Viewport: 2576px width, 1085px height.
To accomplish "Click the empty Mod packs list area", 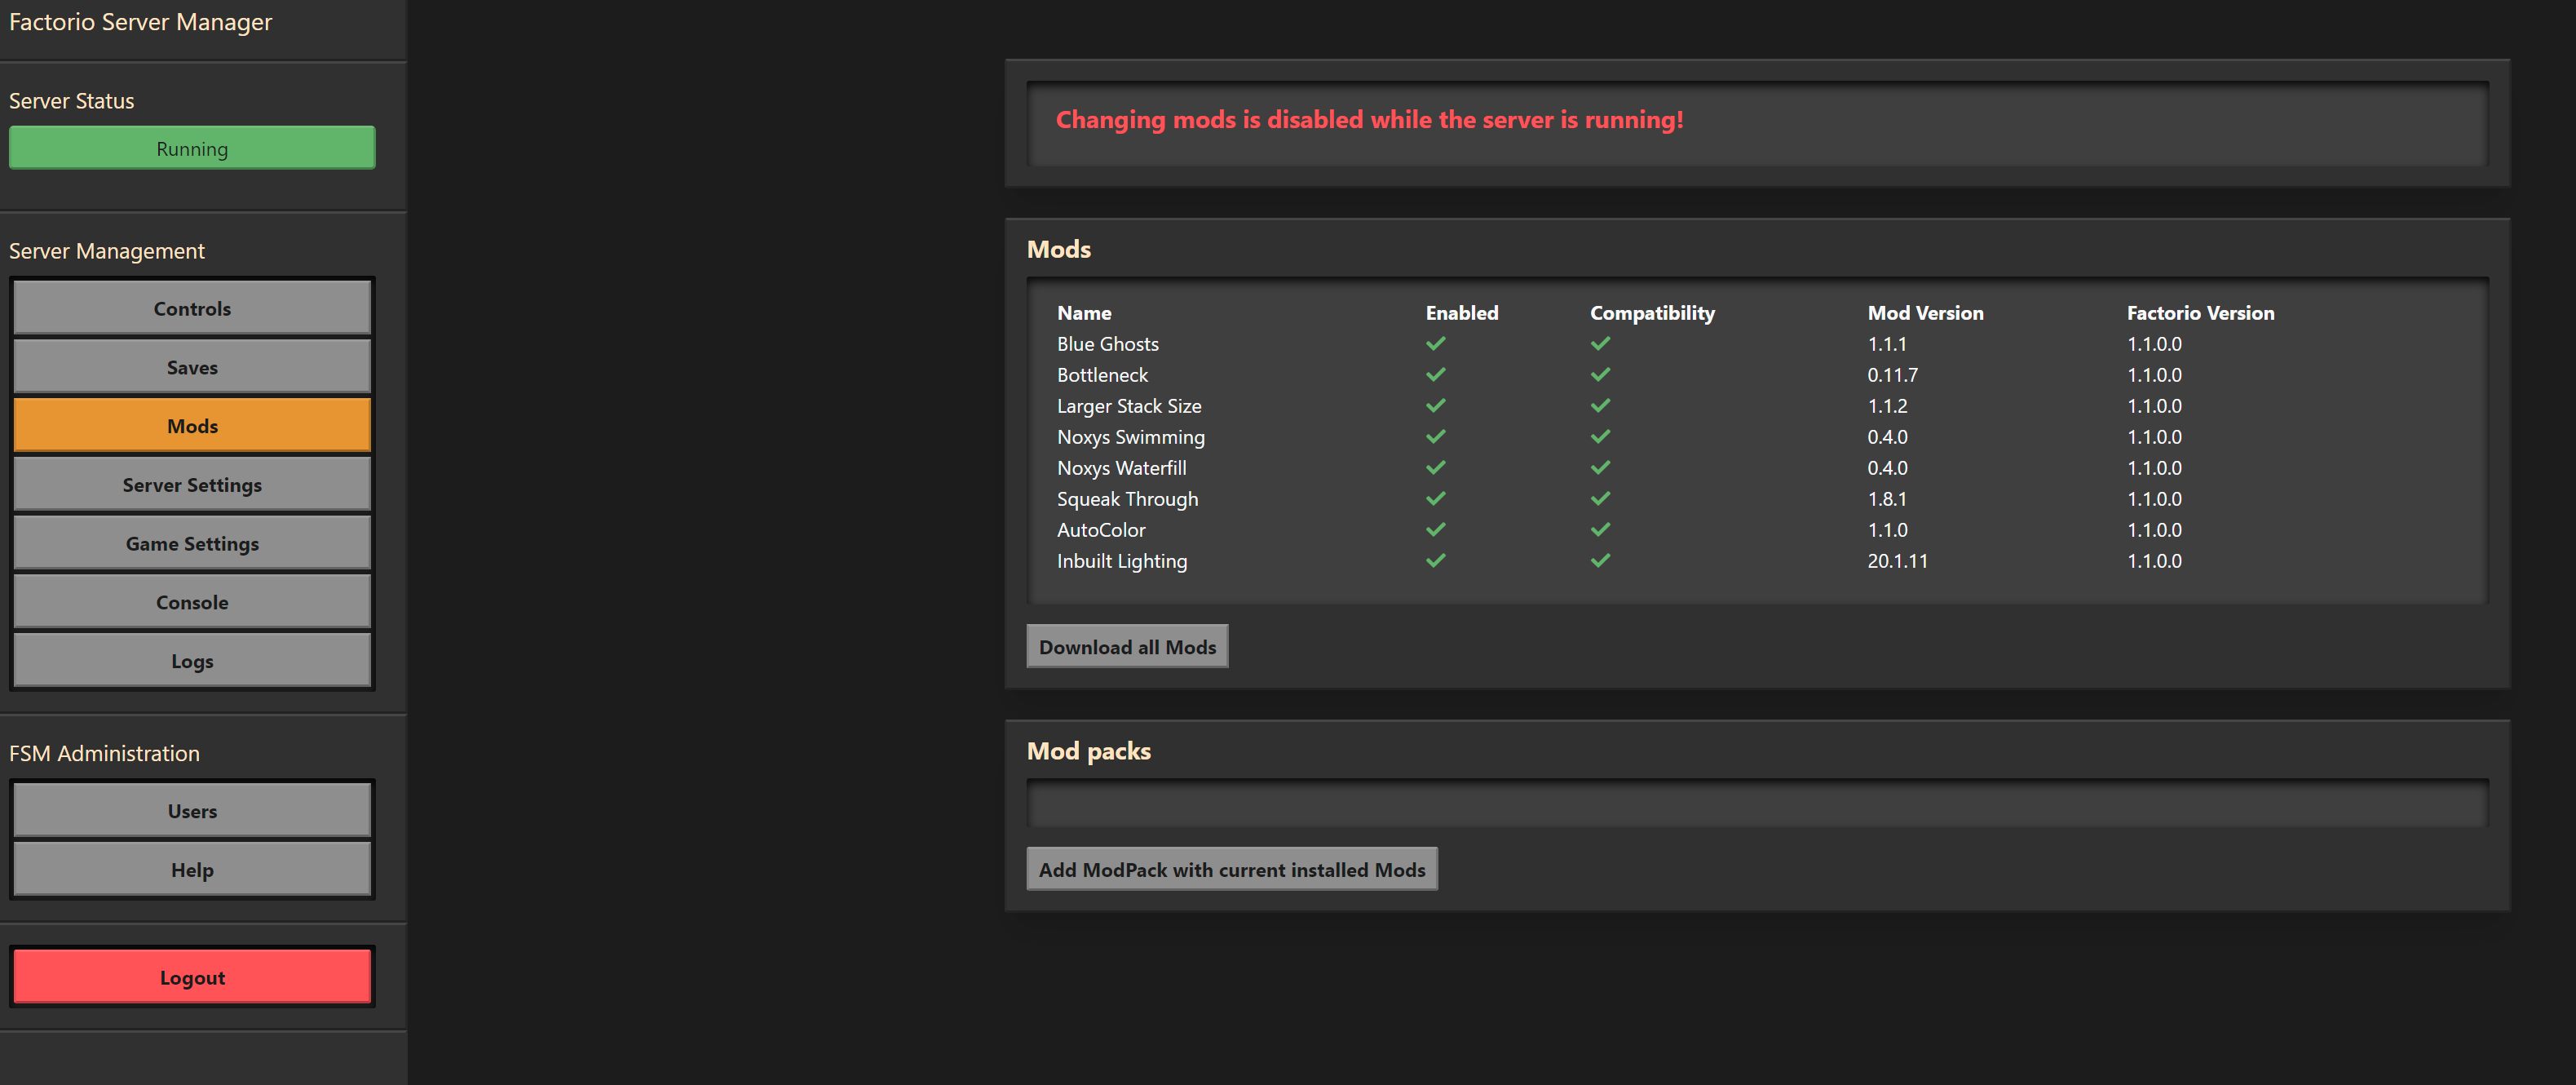I will tap(1757, 804).
